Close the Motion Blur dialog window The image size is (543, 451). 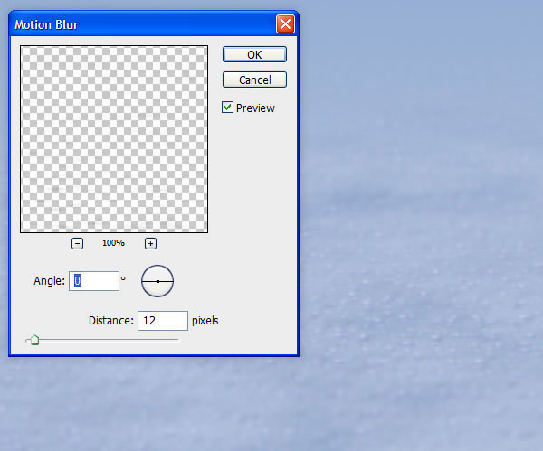[x=285, y=24]
